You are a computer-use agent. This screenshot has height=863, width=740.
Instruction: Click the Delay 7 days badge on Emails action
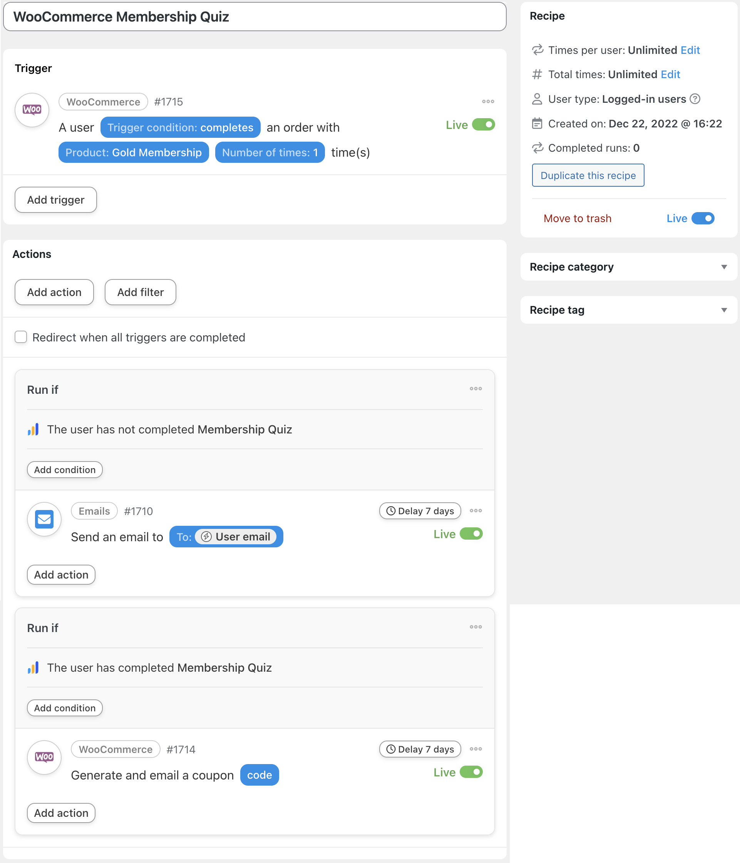(420, 511)
